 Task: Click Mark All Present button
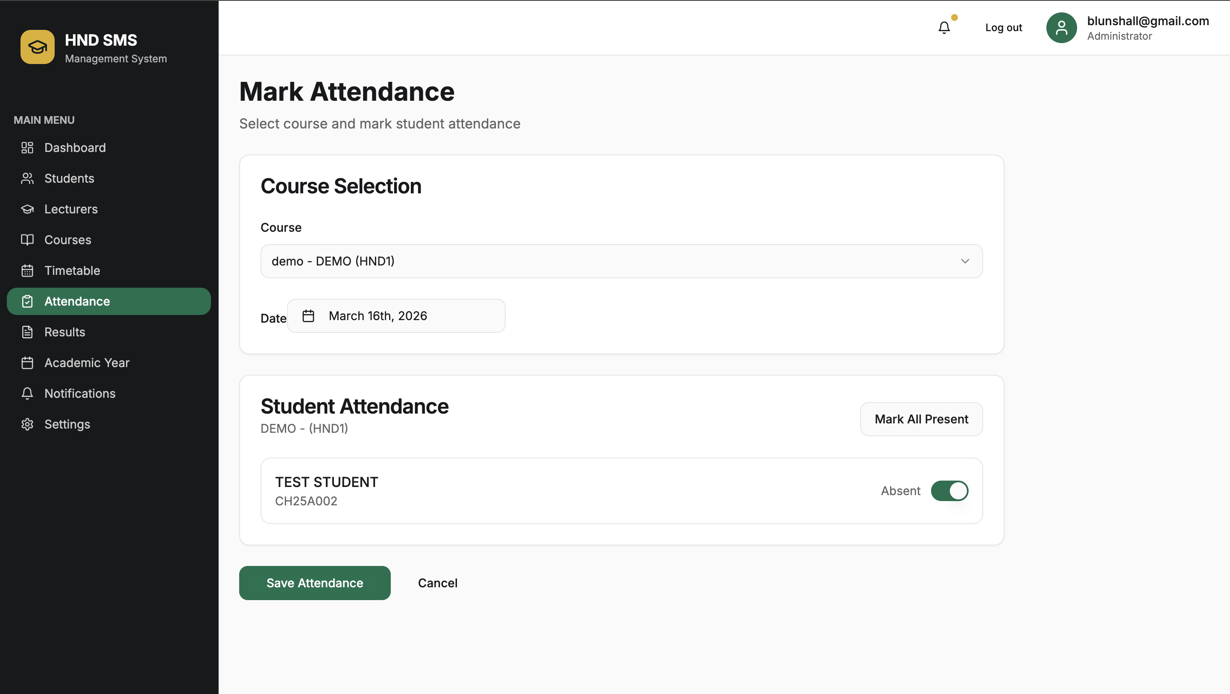tap(921, 419)
